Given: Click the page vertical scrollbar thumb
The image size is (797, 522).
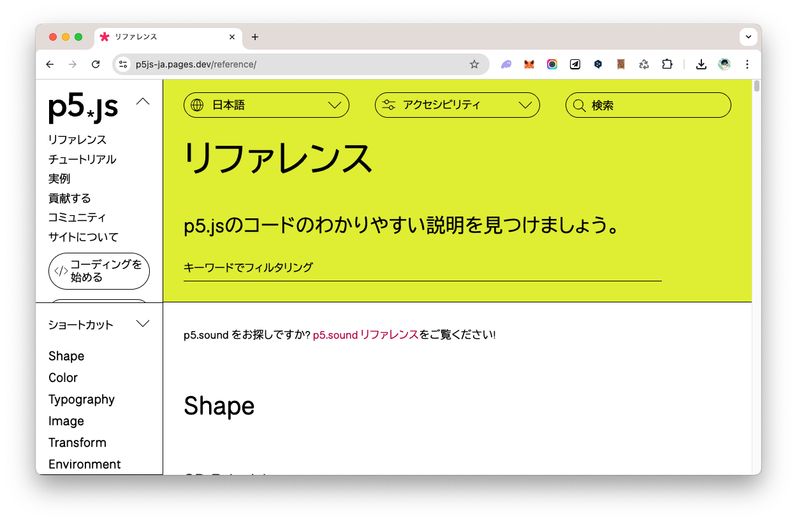Looking at the screenshot, I should pos(757,86).
